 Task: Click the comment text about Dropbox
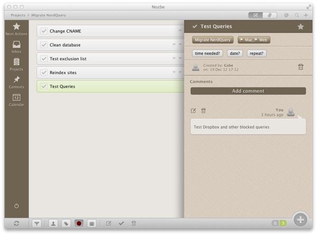231,127
